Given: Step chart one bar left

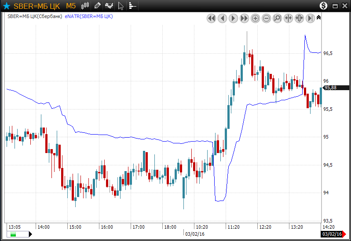Looking at the screenshot, I should pyautogui.click(x=222, y=18).
